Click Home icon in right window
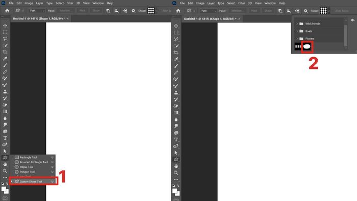357x201 pixels. click(178, 11)
